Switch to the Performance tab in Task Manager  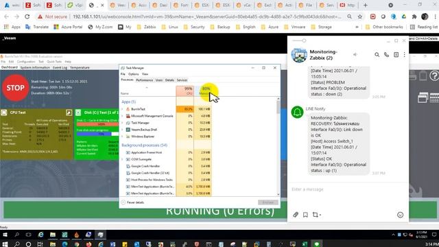(x=145, y=80)
